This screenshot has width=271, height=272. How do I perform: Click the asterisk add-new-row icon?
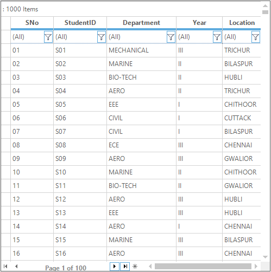pyautogui.click(x=135, y=266)
